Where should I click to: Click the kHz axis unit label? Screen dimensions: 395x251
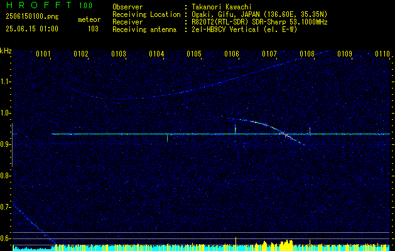[6, 51]
